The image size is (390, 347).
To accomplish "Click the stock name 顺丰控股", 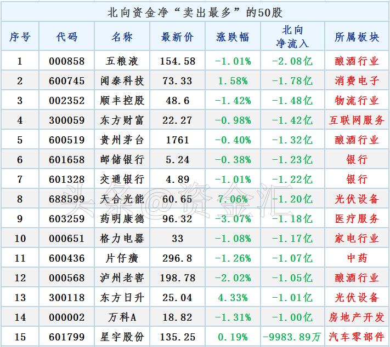I will (122, 101).
